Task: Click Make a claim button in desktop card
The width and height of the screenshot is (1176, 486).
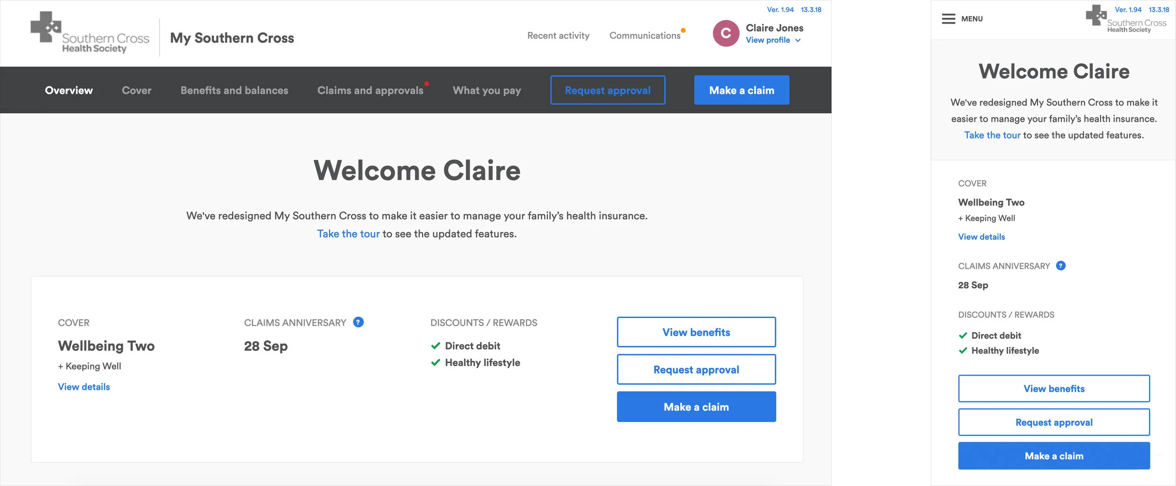Action: pyautogui.click(x=696, y=407)
